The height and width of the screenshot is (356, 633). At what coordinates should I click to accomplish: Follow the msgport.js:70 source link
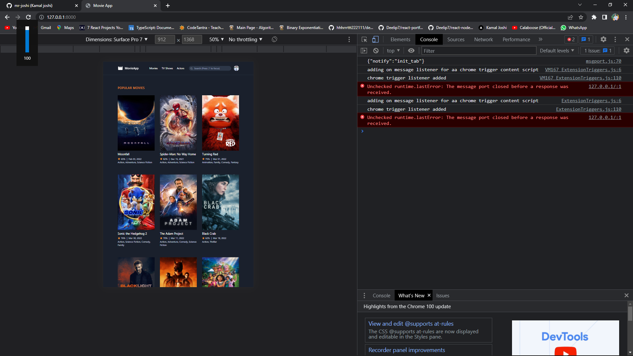(x=604, y=61)
